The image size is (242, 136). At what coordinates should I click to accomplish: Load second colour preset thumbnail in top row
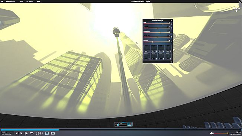click(154, 48)
